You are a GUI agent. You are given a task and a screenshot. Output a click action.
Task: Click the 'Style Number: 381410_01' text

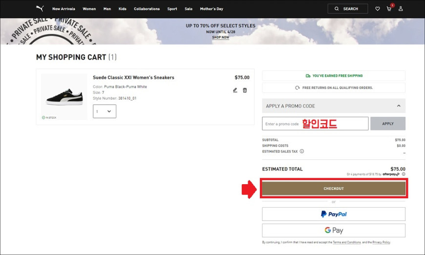tap(115, 98)
